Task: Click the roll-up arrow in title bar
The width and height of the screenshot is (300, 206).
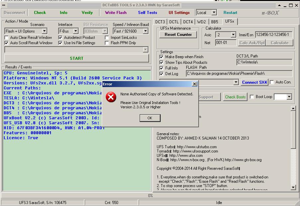Action: point(279,5)
